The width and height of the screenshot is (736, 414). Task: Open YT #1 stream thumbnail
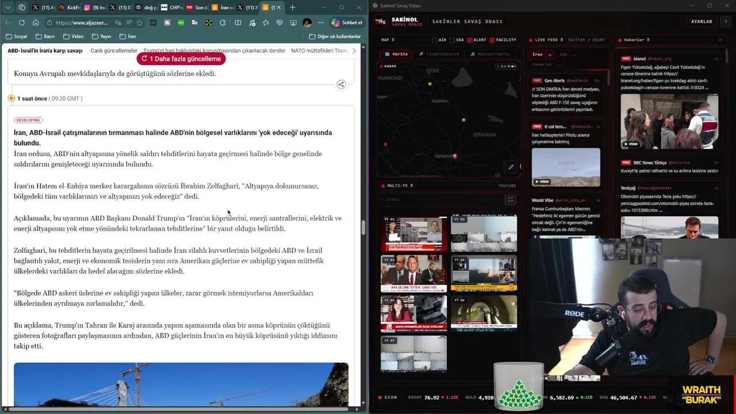tap(414, 233)
